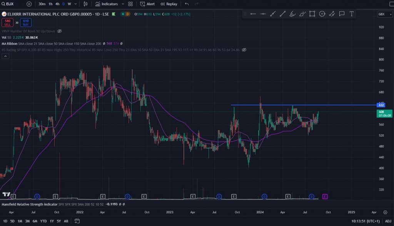Click the 580 SELL button
Screen dimensions: 394x226
tap(7, 22)
